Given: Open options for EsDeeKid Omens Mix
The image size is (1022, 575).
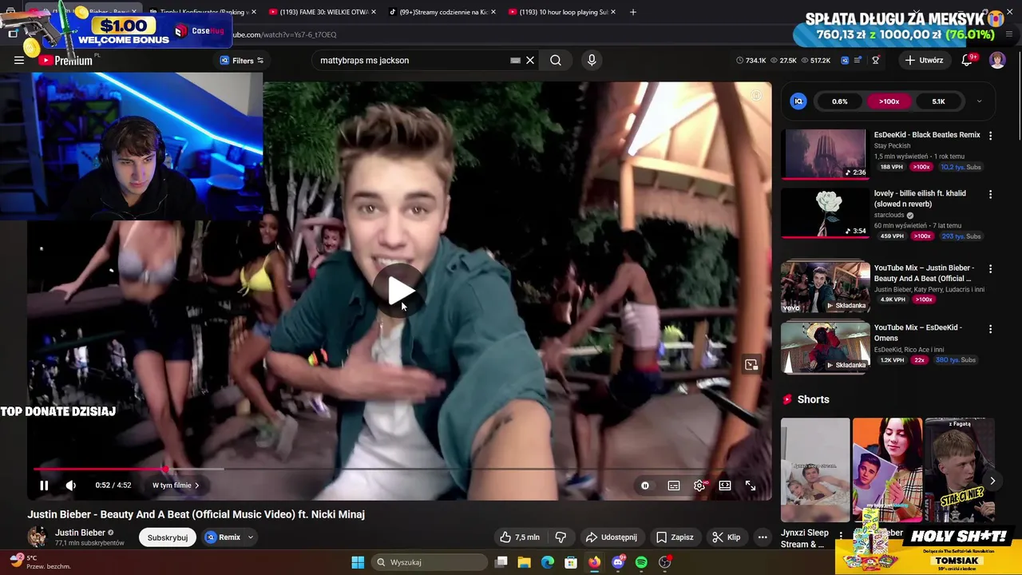Looking at the screenshot, I should 990,328.
